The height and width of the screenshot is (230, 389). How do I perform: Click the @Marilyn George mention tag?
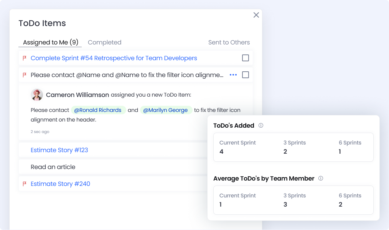click(x=166, y=110)
